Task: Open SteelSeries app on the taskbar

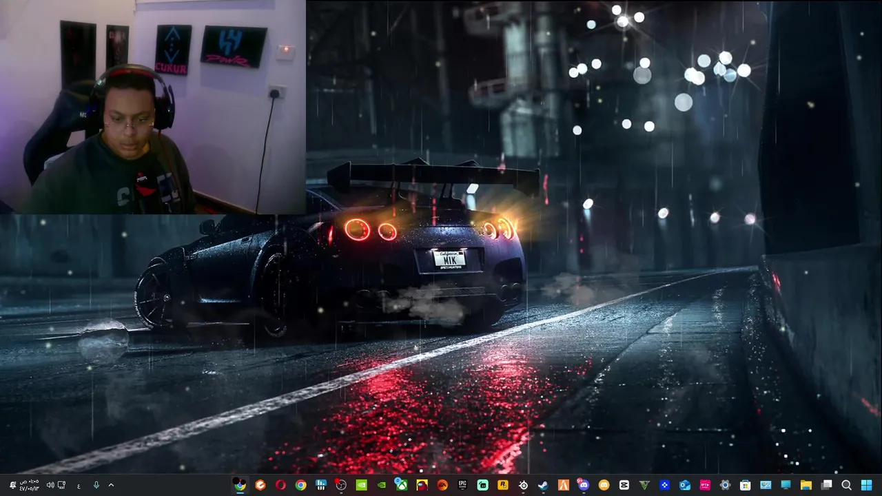Action: pyautogui.click(x=523, y=485)
